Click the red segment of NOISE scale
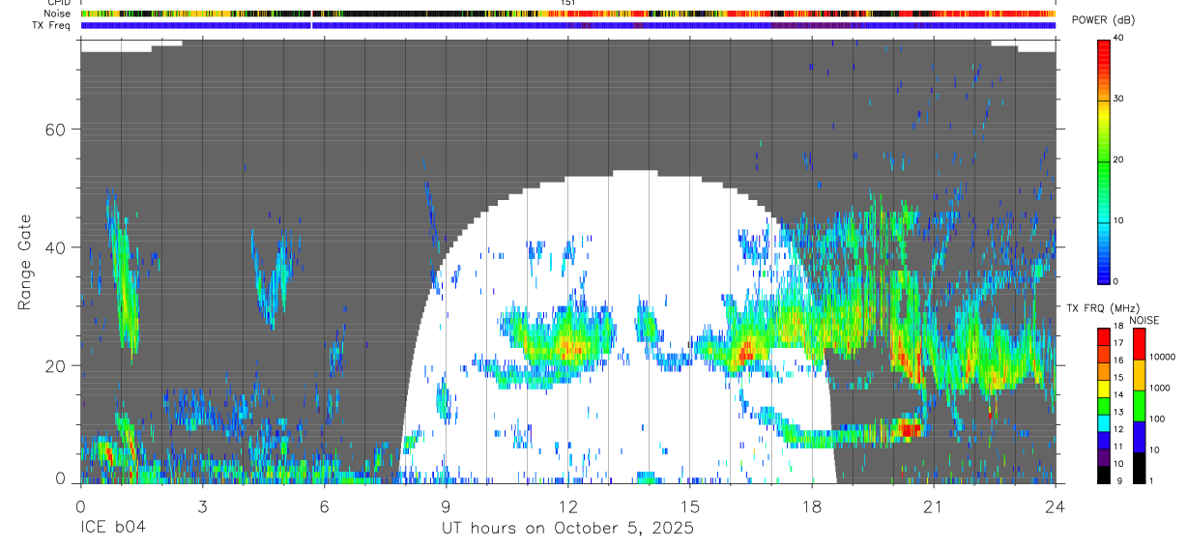Screen dimensions: 1187x548 click(x=1139, y=344)
